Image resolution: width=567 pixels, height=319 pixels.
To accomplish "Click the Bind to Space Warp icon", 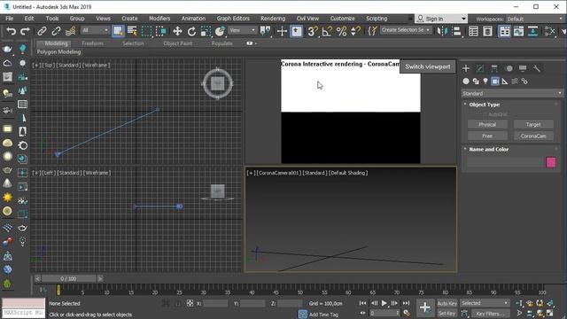I will click(x=70, y=32).
